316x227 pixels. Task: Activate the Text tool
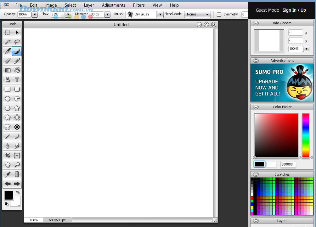(17, 79)
